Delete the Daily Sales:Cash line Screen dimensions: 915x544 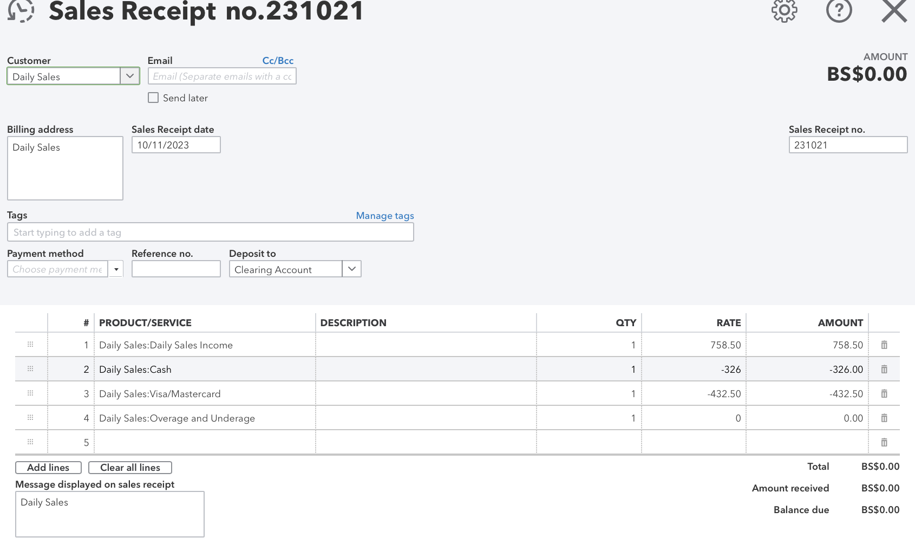coord(884,370)
